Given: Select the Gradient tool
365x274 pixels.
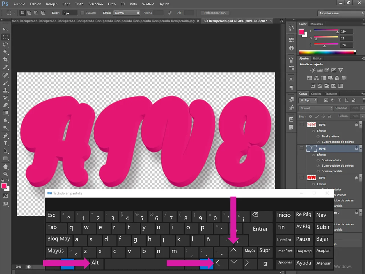Looking at the screenshot, I should (5, 113).
